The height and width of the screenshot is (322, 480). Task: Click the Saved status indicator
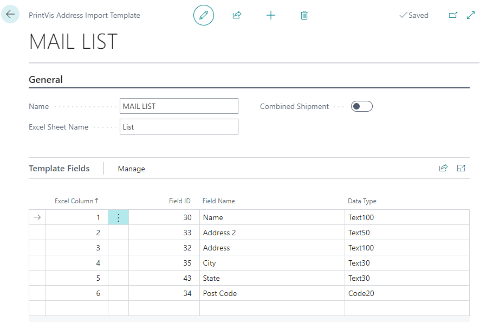click(x=414, y=15)
